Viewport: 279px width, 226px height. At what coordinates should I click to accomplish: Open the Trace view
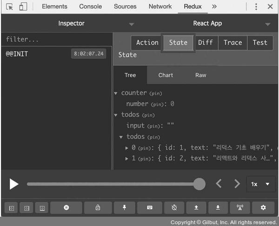[233, 43]
